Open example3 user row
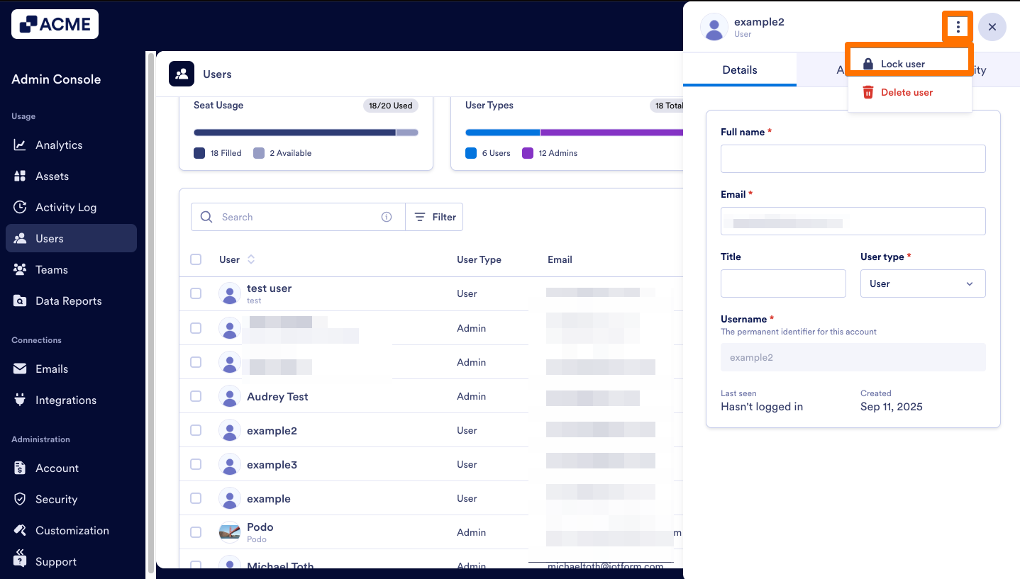 [272, 465]
